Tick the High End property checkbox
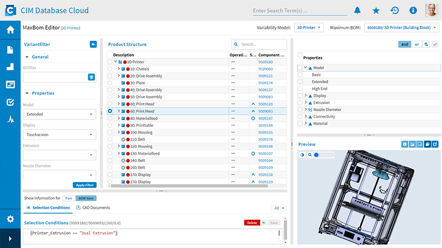 tap(300, 89)
